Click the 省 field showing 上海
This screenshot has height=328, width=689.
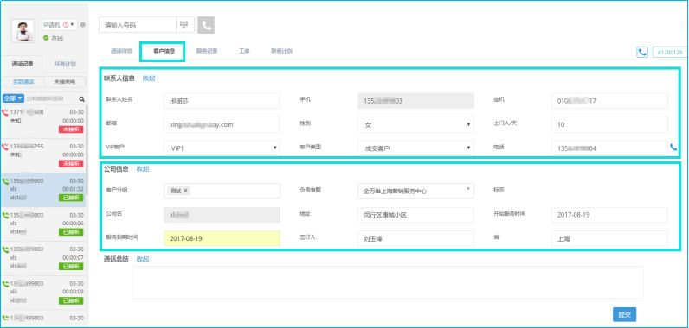609,239
